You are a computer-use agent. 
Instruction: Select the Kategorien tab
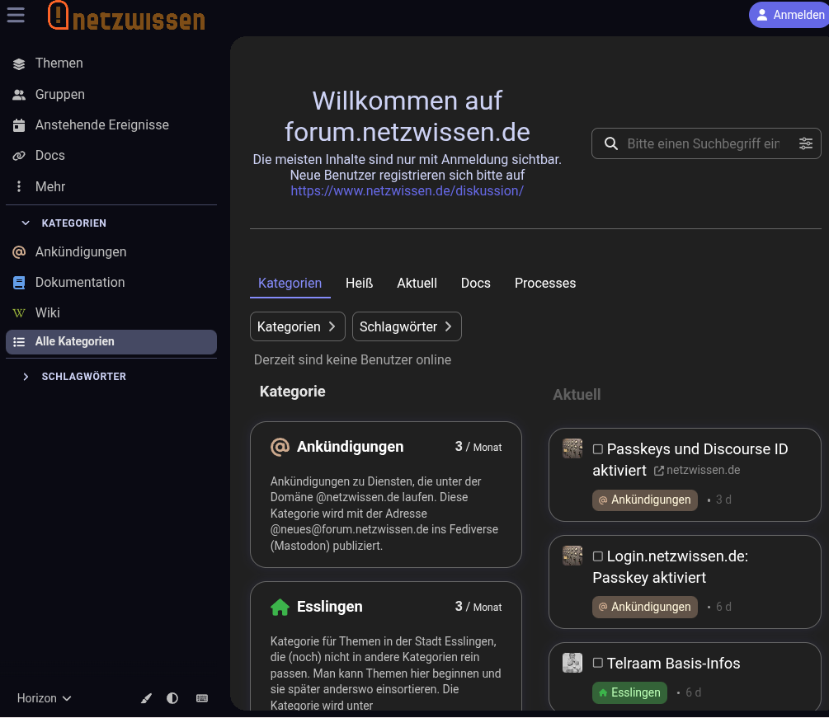pyautogui.click(x=290, y=284)
